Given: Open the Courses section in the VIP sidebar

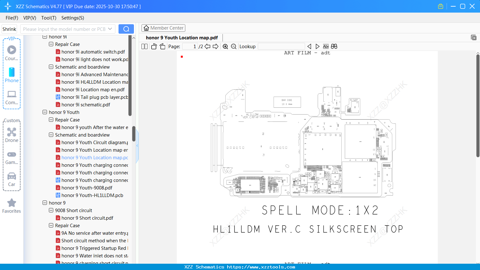Looking at the screenshot, I should point(12,53).
